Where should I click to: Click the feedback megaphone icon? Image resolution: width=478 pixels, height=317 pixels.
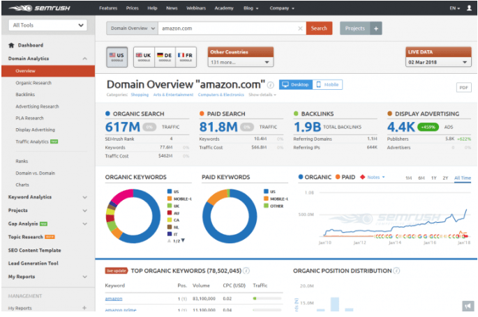[468, 305]
